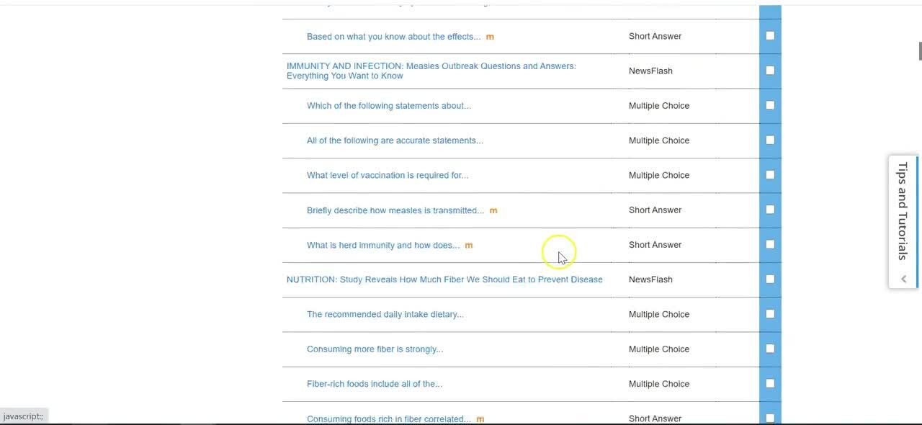
Task: Open 'The recommended daily intake dietary' question
Action: click(x=385, y=314)
